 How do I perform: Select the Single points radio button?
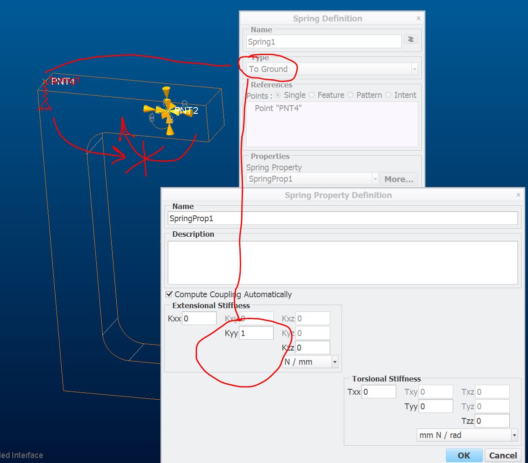[278, 95]
